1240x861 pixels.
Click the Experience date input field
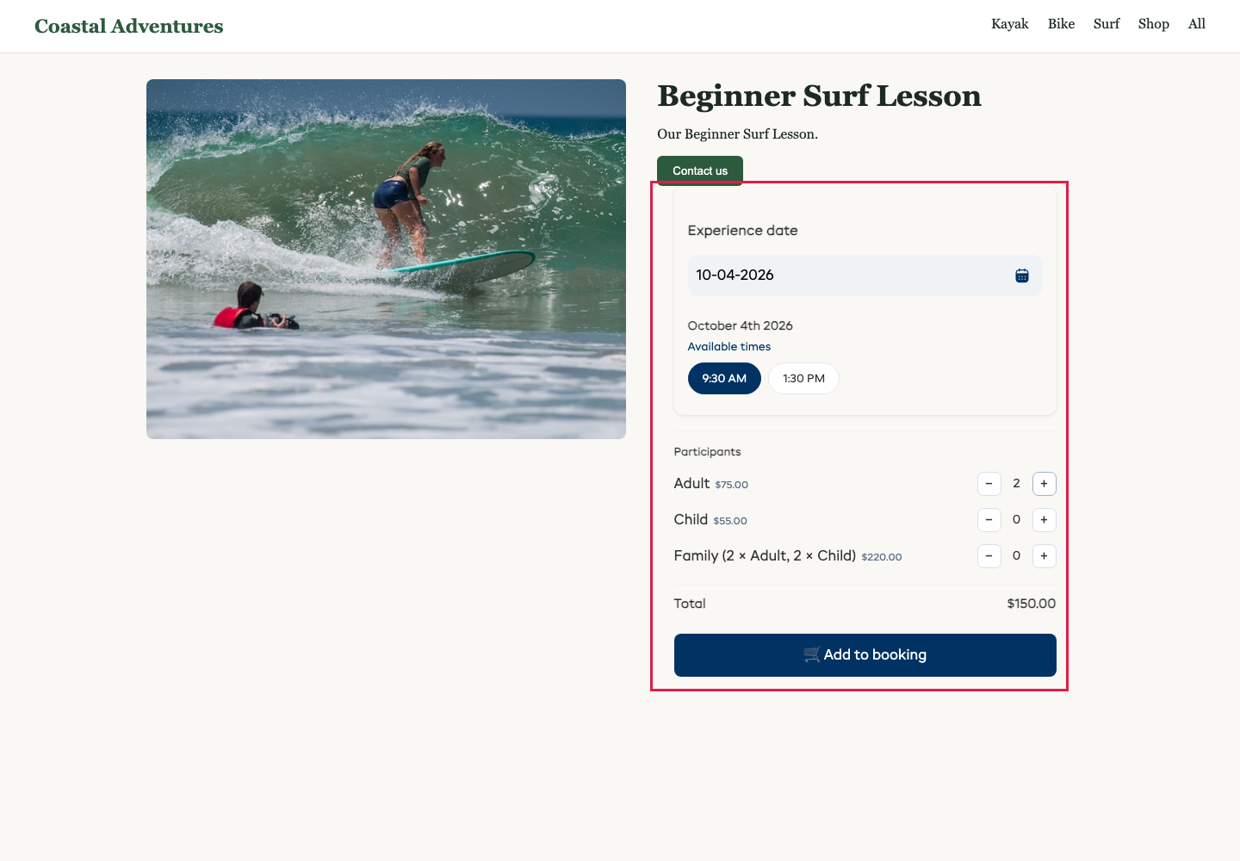pos(865,276)
